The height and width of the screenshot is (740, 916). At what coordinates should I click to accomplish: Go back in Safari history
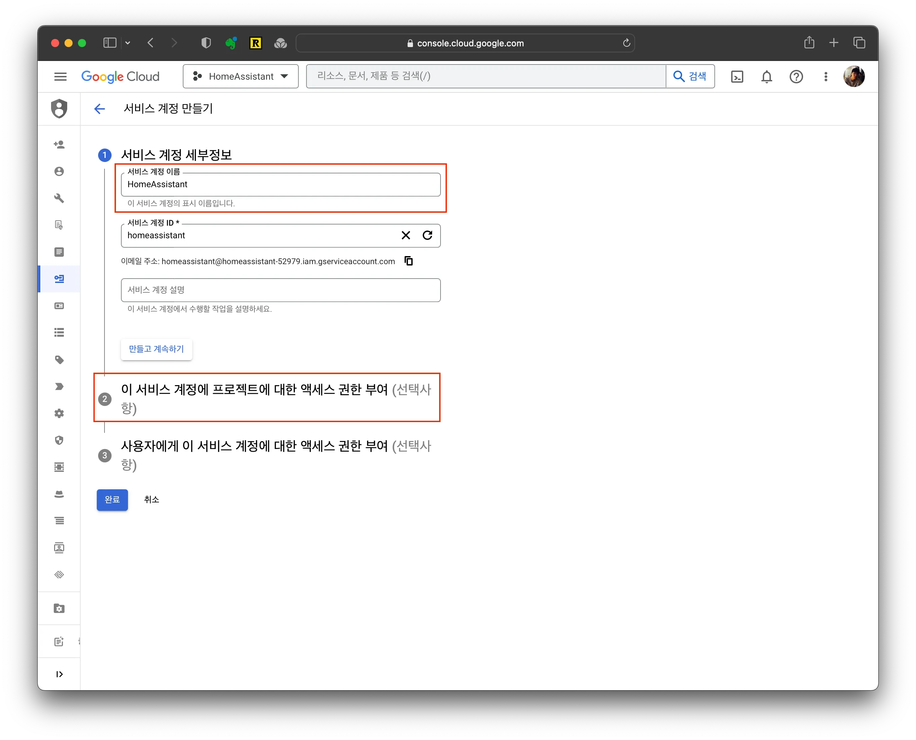[151, 43]
